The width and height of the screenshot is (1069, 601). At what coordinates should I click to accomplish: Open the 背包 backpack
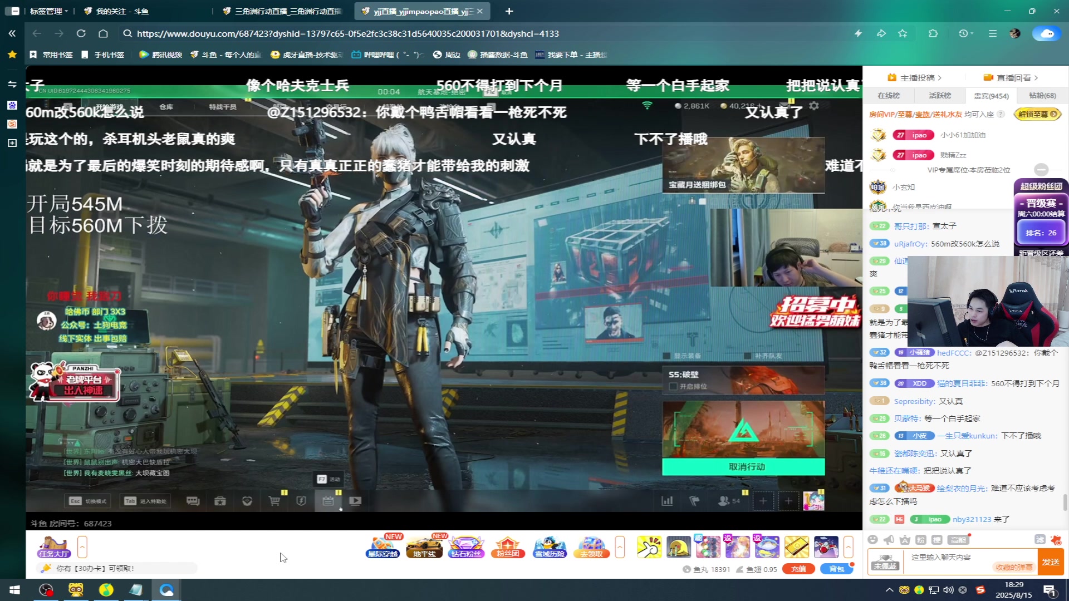click(x=836, y=569)
